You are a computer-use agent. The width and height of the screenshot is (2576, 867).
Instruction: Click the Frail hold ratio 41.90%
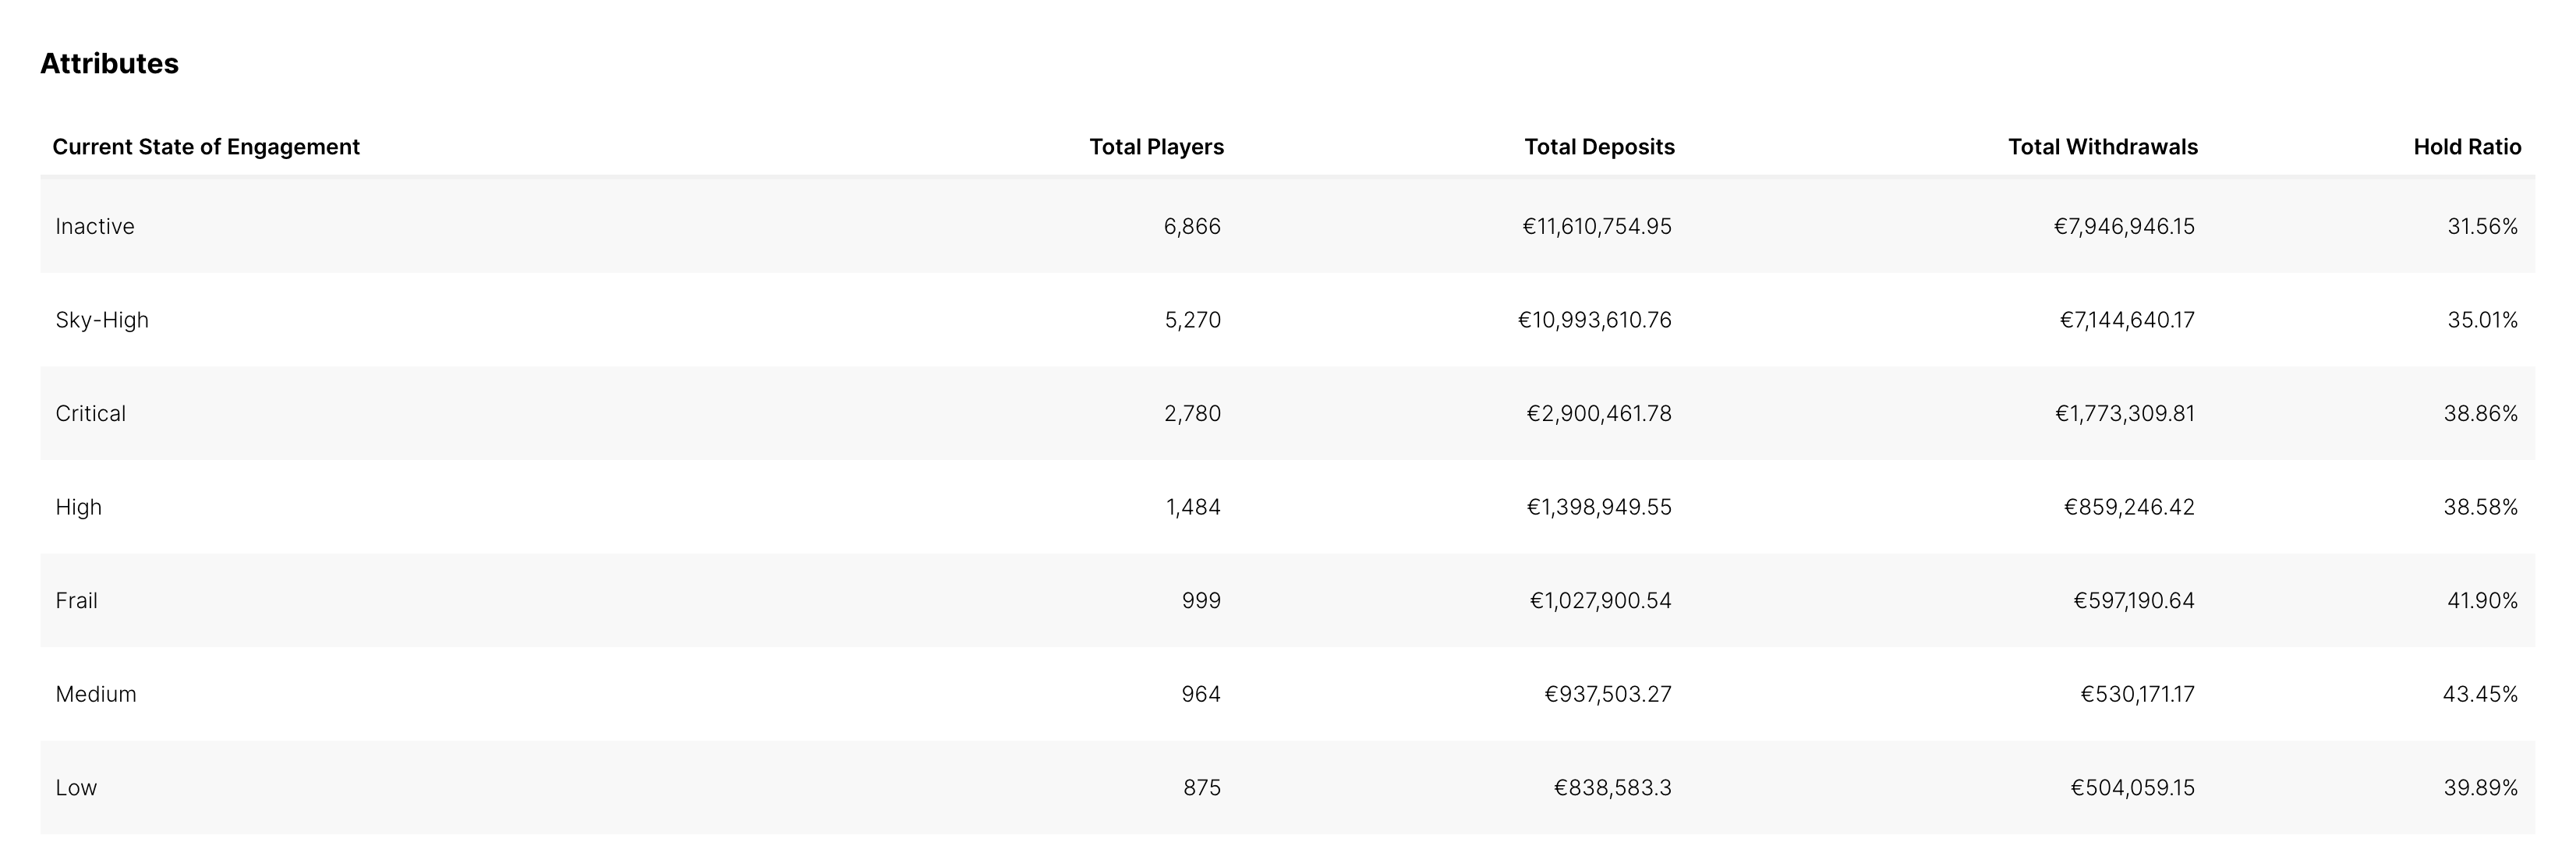(2482, 601)
